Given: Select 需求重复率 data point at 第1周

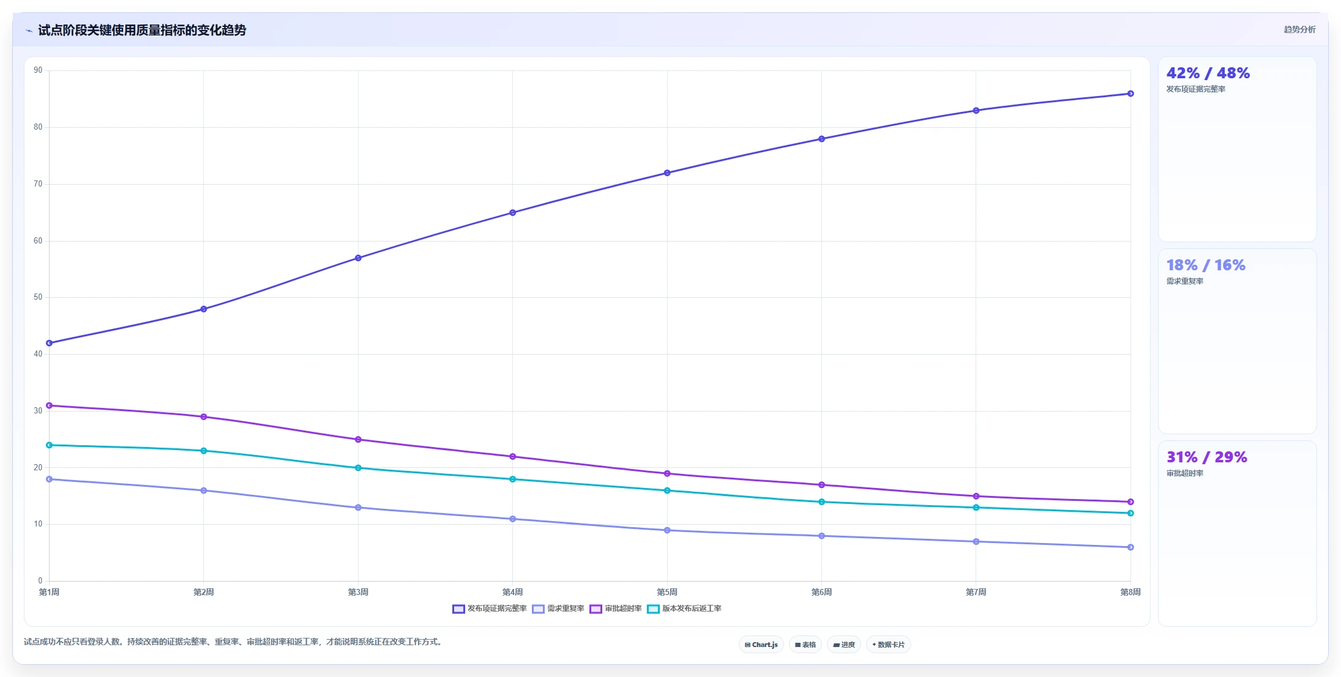Looking at the screenshot, I should point(50,479).
